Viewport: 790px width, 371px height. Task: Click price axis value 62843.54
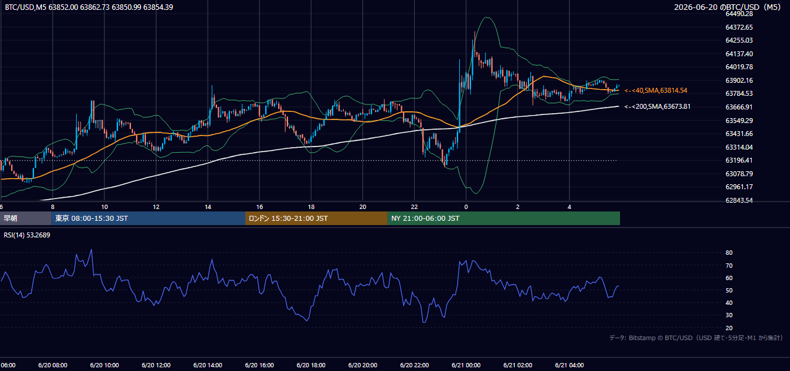(739, 200)
